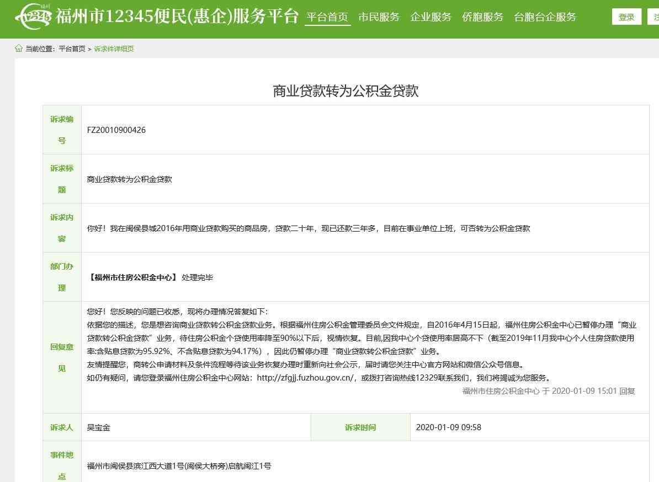Click the request time 2020-01-09 09:58

(448, 427)
